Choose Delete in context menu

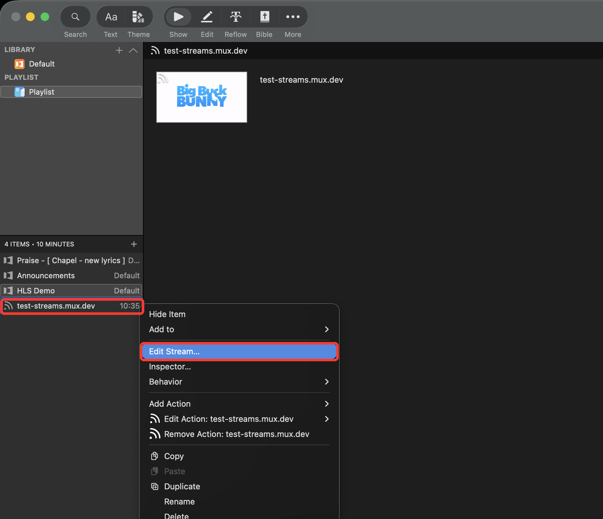click(239, 516)
